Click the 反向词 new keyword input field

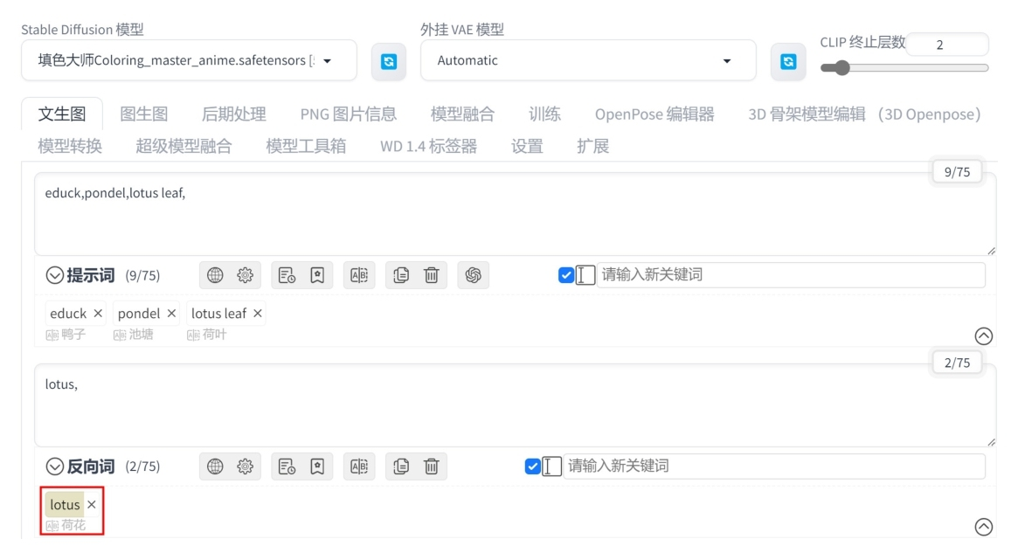coord(773,467)
